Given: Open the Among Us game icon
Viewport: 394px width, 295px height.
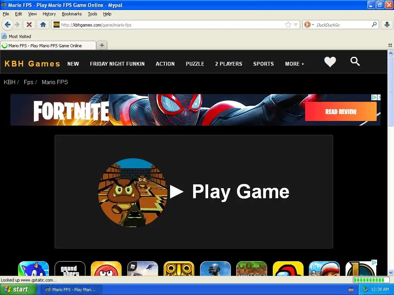Looking at the screenshot, I should point(288,268).
